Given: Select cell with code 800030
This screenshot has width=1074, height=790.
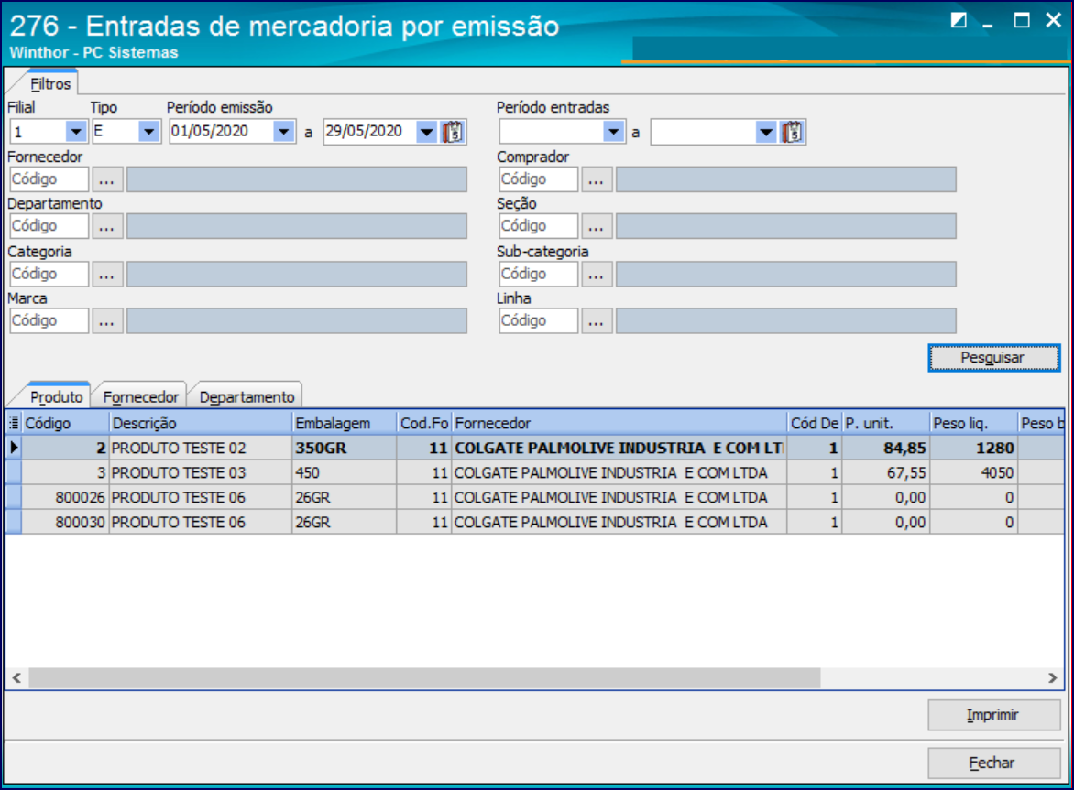Looking at the screenshot, I should click(66, 522).
